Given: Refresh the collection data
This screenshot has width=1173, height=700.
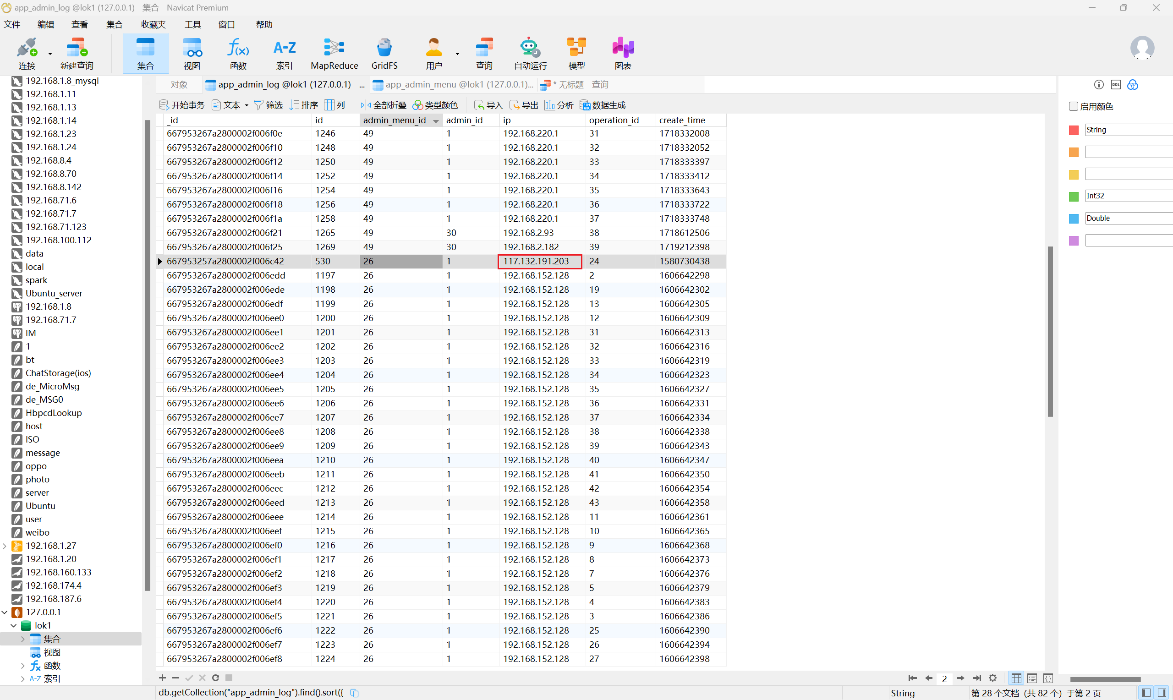Looking at the screenshot, I should pyautogui.click(x=215, y=678).
